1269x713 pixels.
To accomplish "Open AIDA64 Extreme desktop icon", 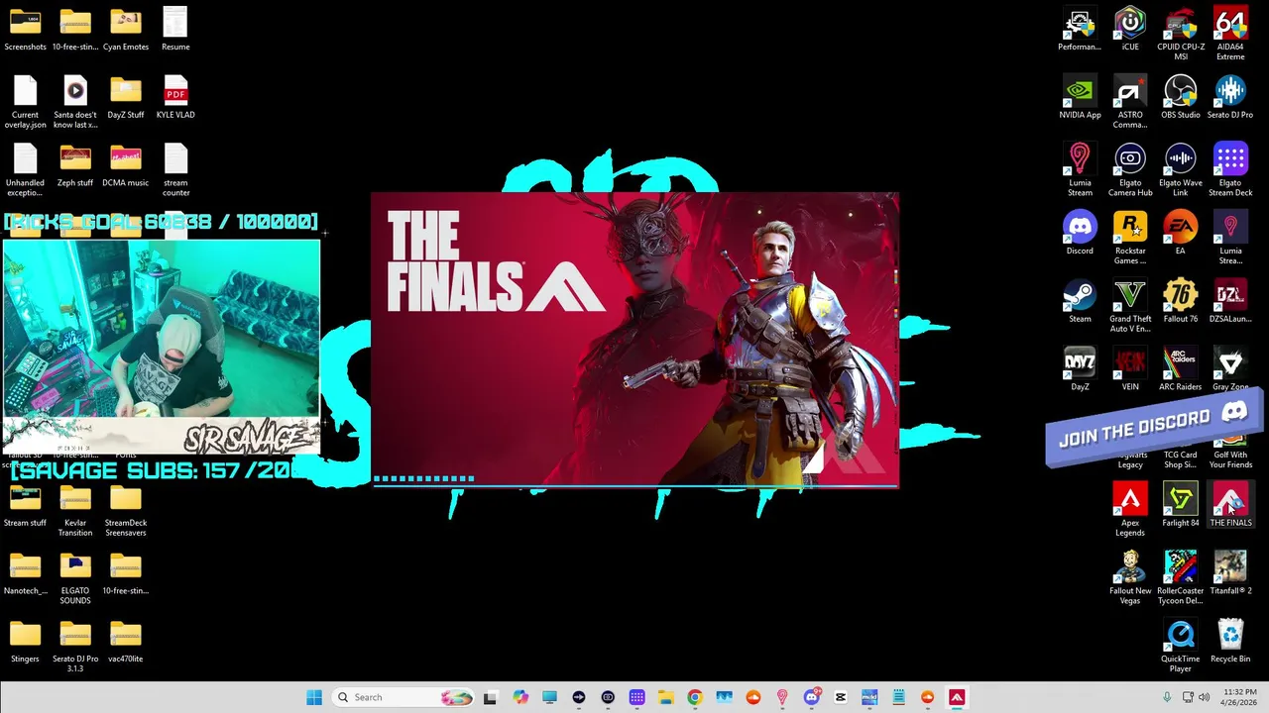I will [1230, 35].
